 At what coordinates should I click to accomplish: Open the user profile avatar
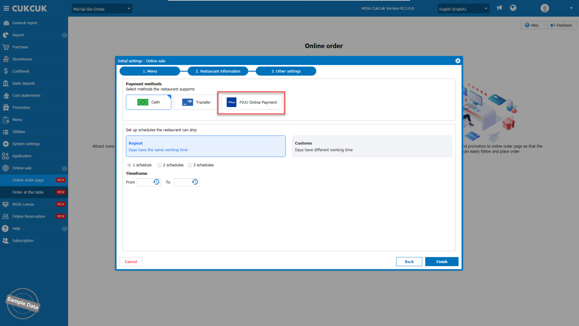coord(545,8)
